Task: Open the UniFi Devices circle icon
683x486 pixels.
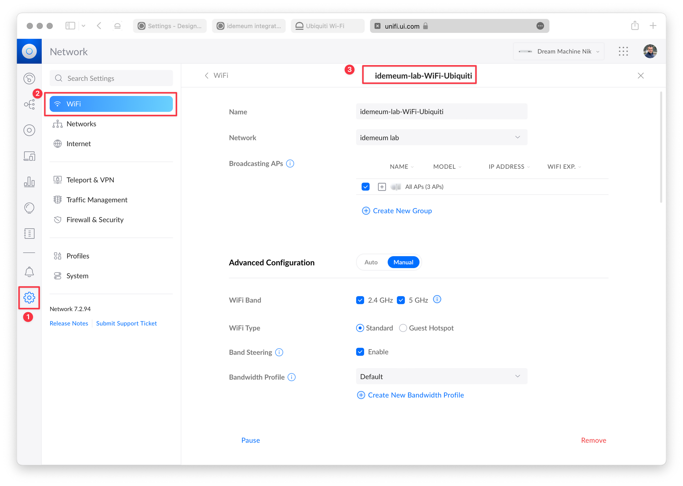Action: click(29, 130)
